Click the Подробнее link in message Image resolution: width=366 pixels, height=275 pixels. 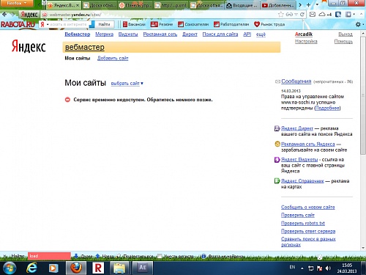coord(327,108)
